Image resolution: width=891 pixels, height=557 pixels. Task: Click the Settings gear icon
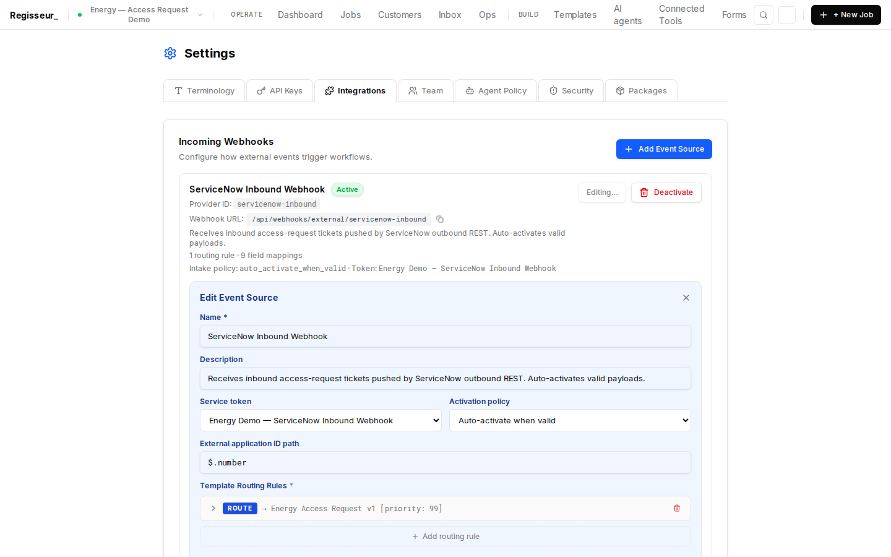pyautogui.click(x=170, y=53)
